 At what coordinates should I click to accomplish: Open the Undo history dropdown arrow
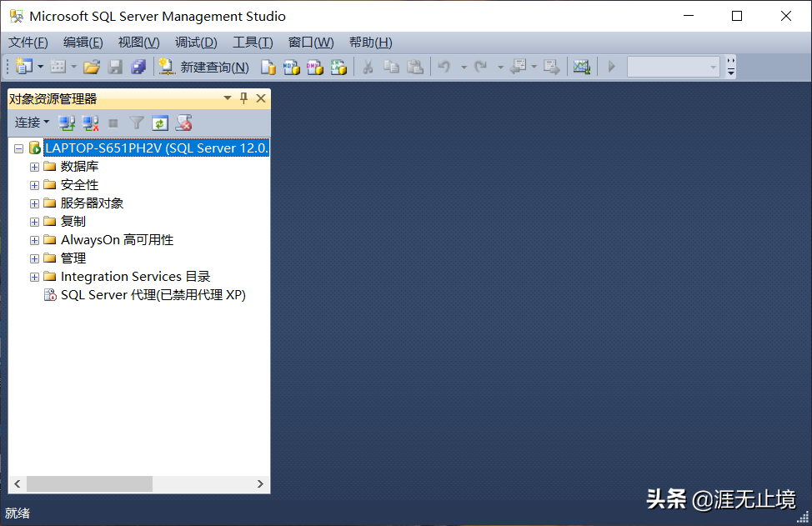click(x=464, y=68)
